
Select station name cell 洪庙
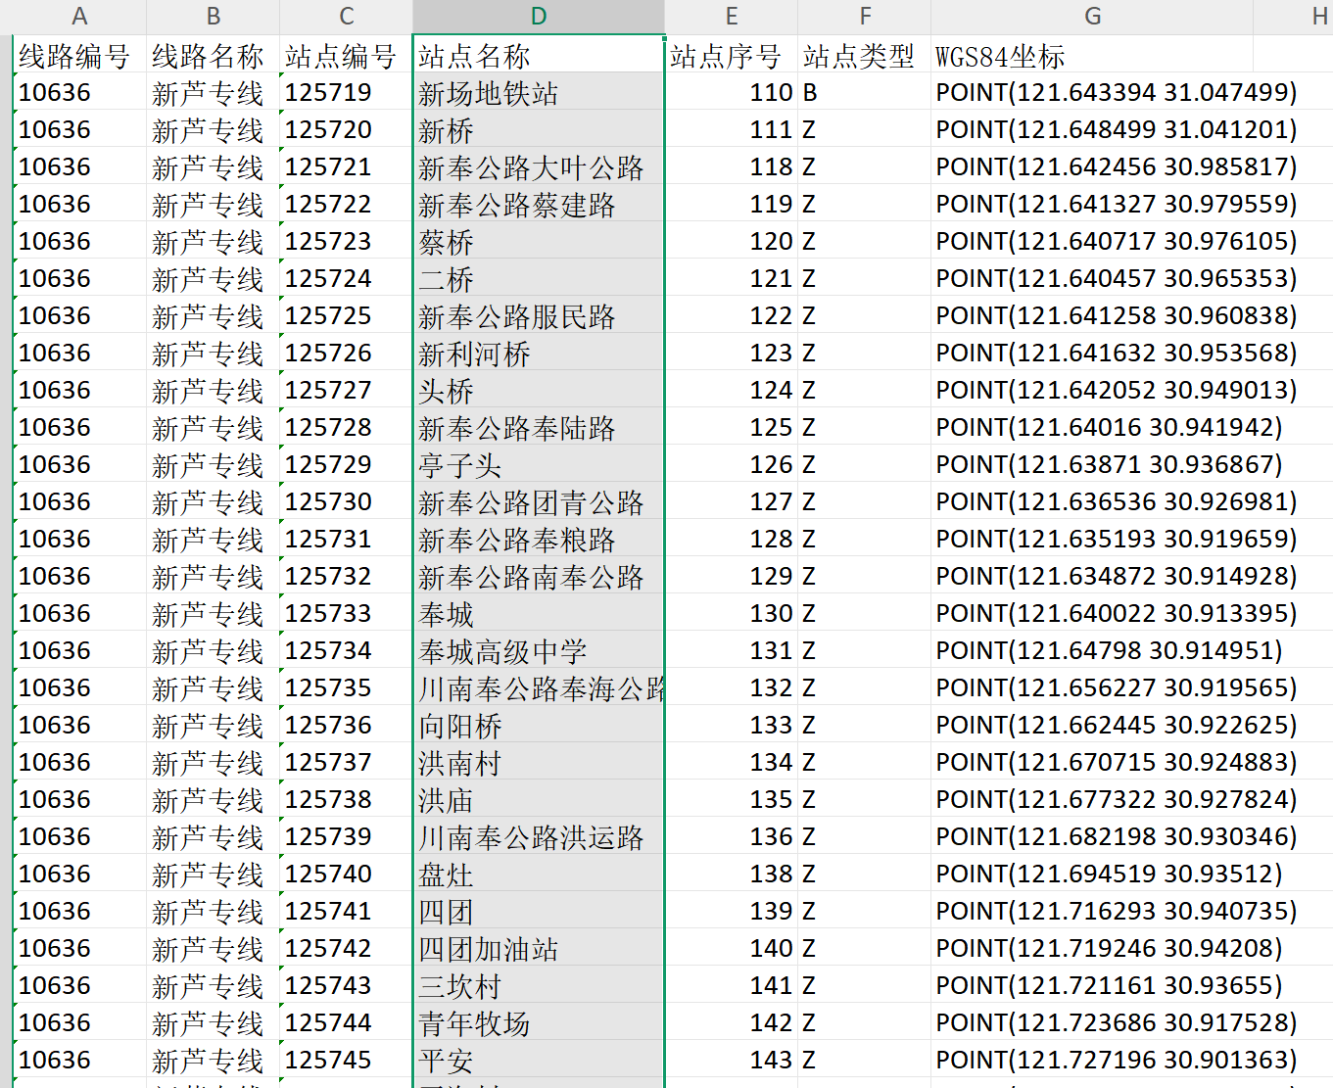[x=539, y=799]
